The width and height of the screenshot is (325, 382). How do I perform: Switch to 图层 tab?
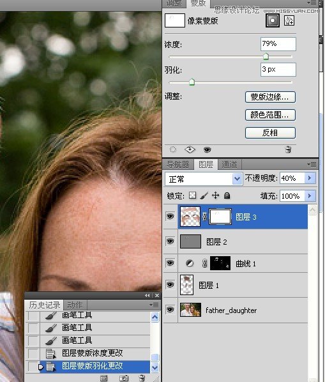206,165
